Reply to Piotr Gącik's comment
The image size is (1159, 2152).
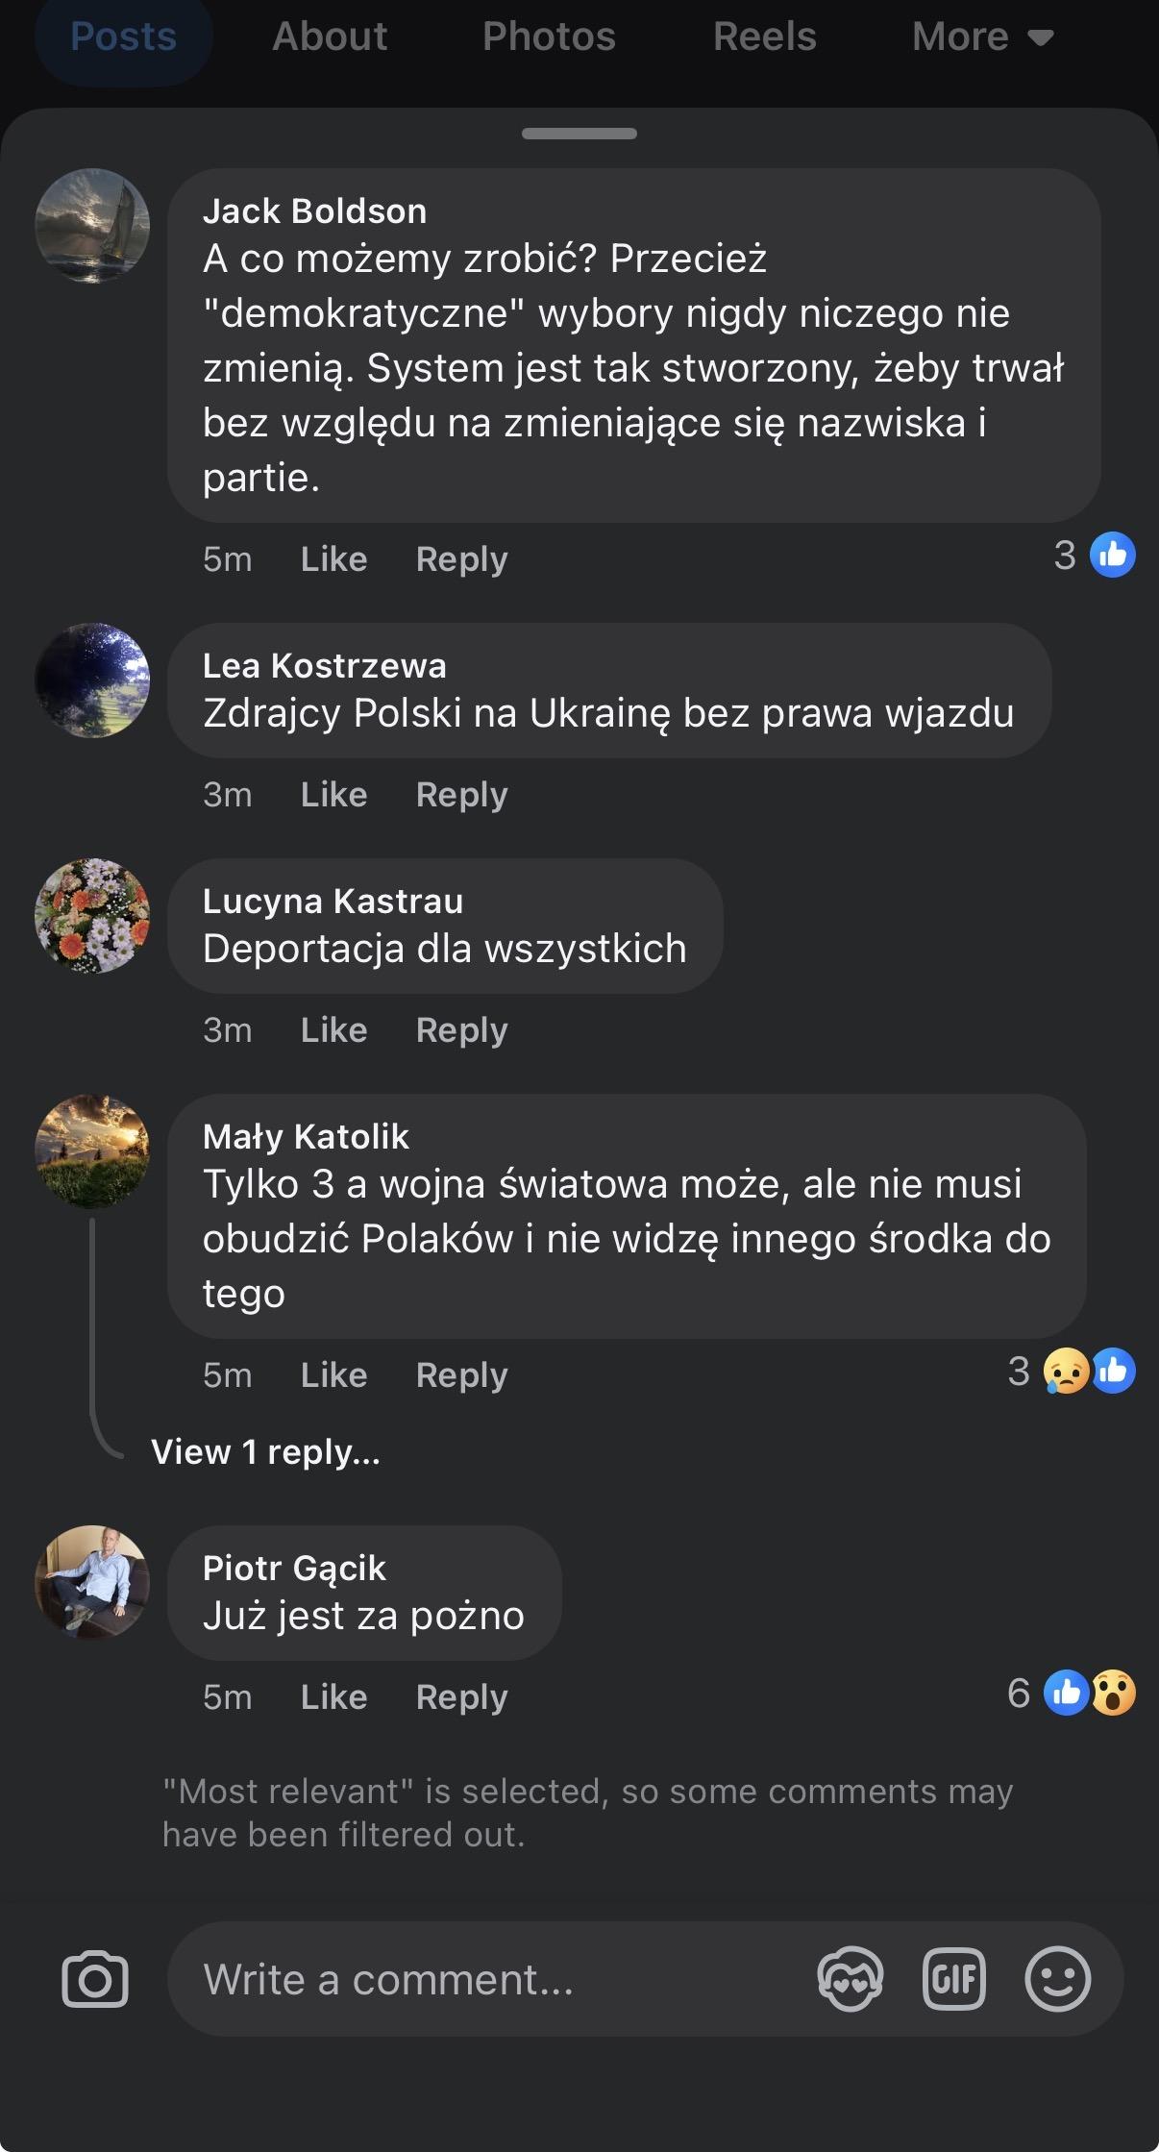tap(461, 1697)
